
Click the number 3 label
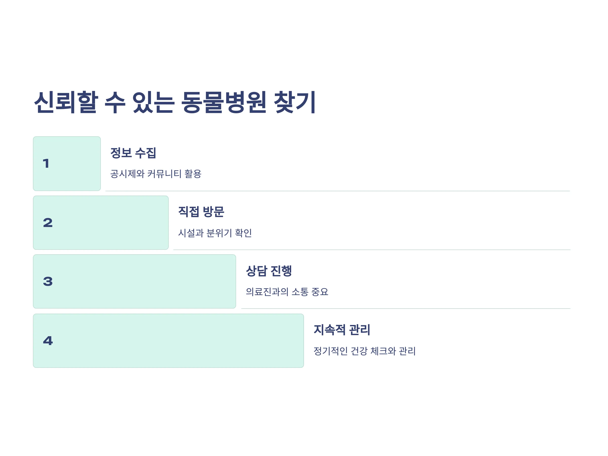[x=48, y=281]
